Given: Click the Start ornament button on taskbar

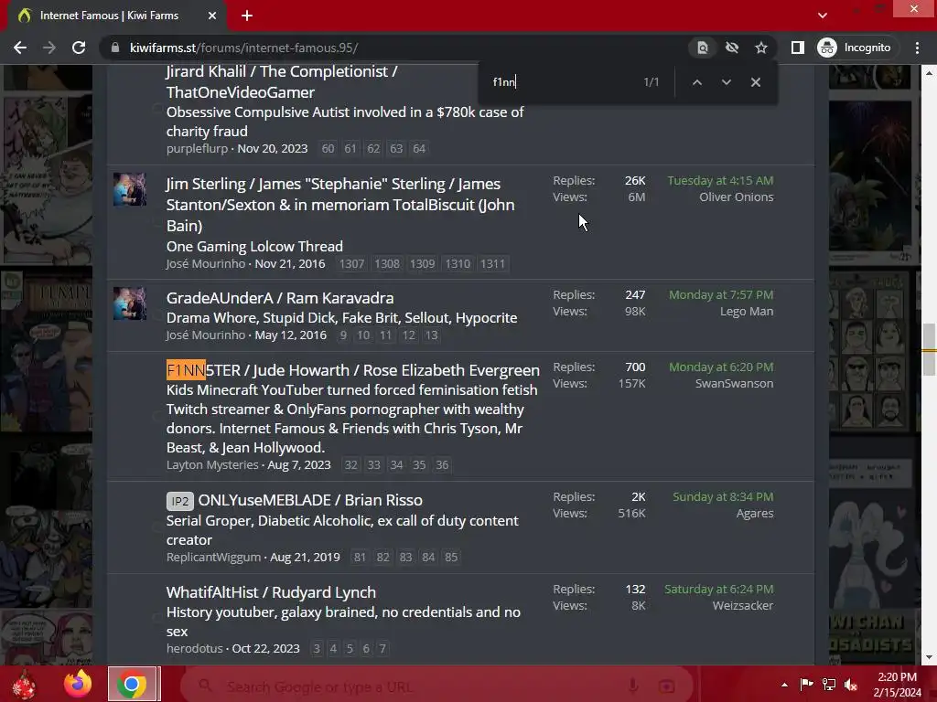Looking at the screenshot, I should (x=24, y=684).
